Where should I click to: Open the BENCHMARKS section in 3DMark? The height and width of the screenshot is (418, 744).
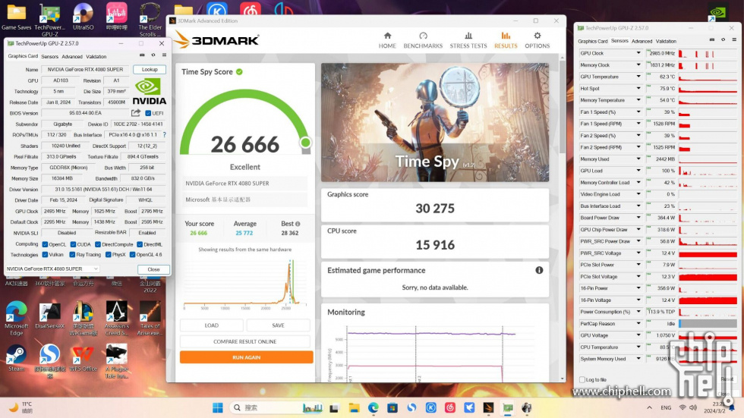pyautogui.click(x=423, y=40)
